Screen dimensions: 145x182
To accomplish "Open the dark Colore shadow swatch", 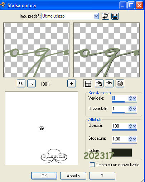I will coord(122,152).
